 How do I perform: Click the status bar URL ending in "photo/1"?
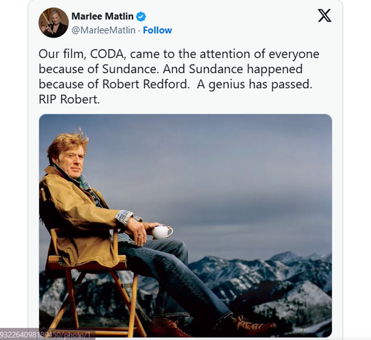(47, 335)
